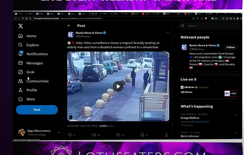Click the browser home icon

[x=27, y=18]
